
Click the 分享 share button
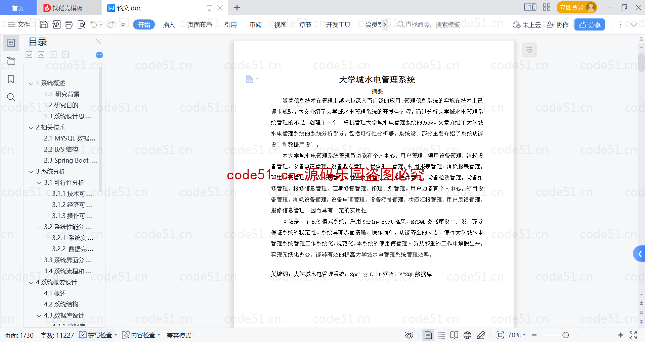coord(590,24)
